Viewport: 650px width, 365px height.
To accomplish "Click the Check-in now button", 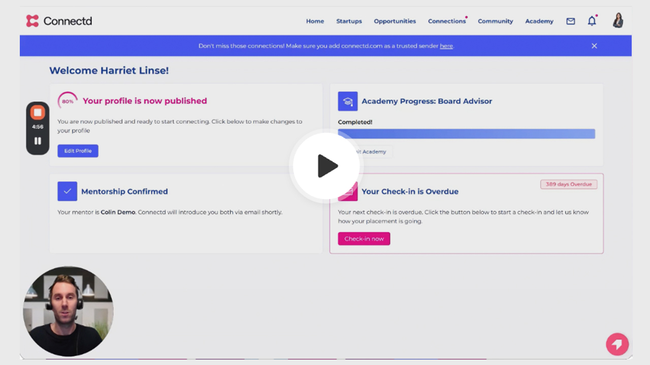I will click(364, 239).
